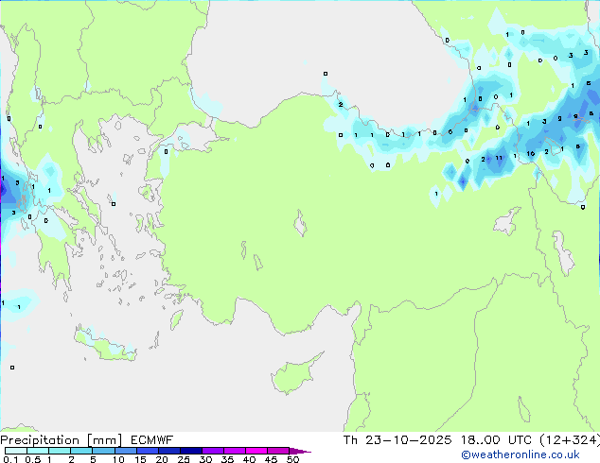Click the legend label 0.1
Viewport: 600px width, 463px height.
pos(10,459)
